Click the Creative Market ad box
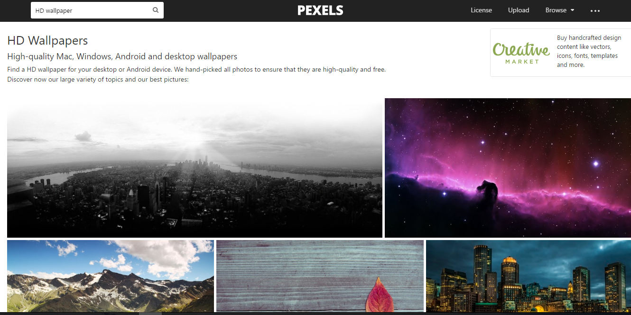The height and width of the screenshot is (315, 631). tap(560, 53)
